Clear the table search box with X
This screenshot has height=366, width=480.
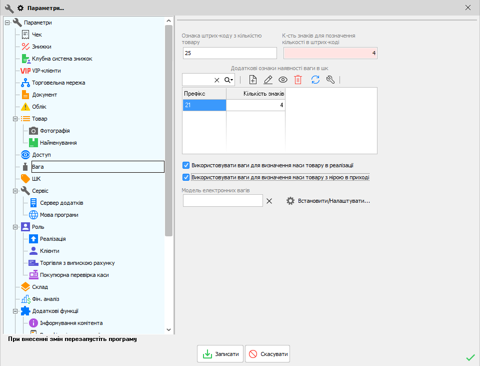coord(217,80)
